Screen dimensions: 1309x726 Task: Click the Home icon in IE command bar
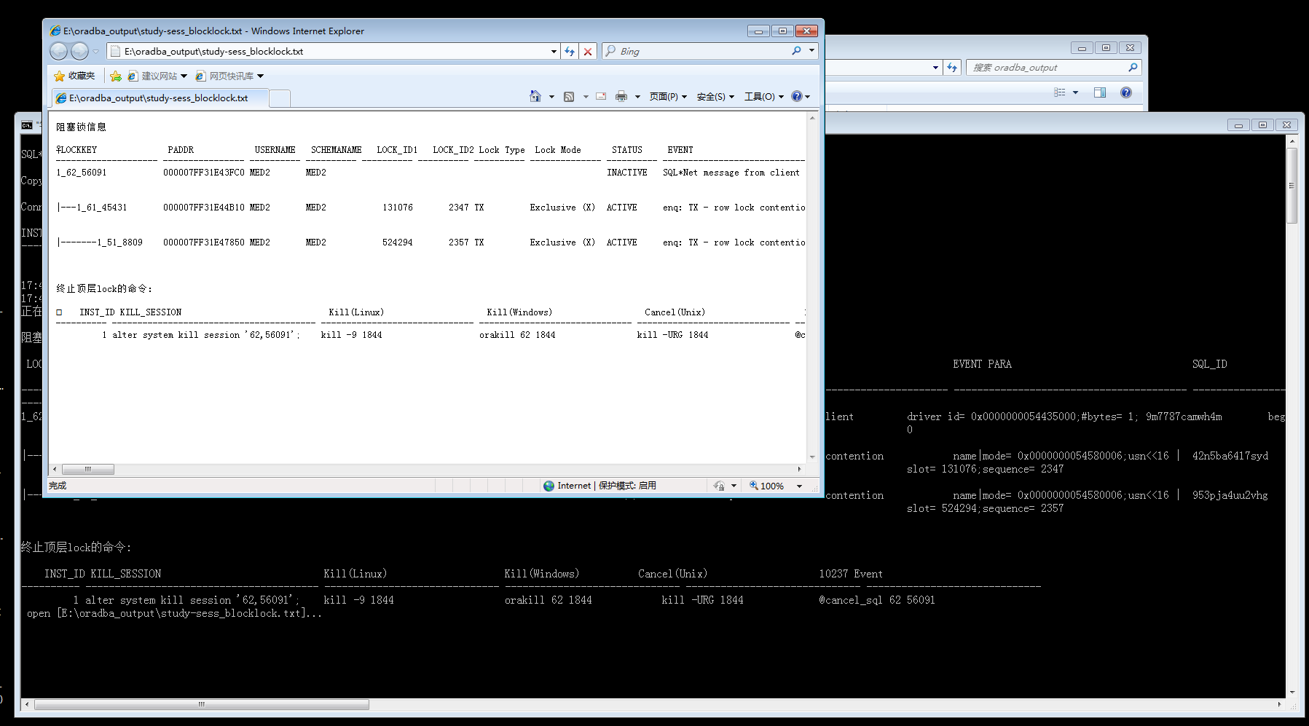535,96
